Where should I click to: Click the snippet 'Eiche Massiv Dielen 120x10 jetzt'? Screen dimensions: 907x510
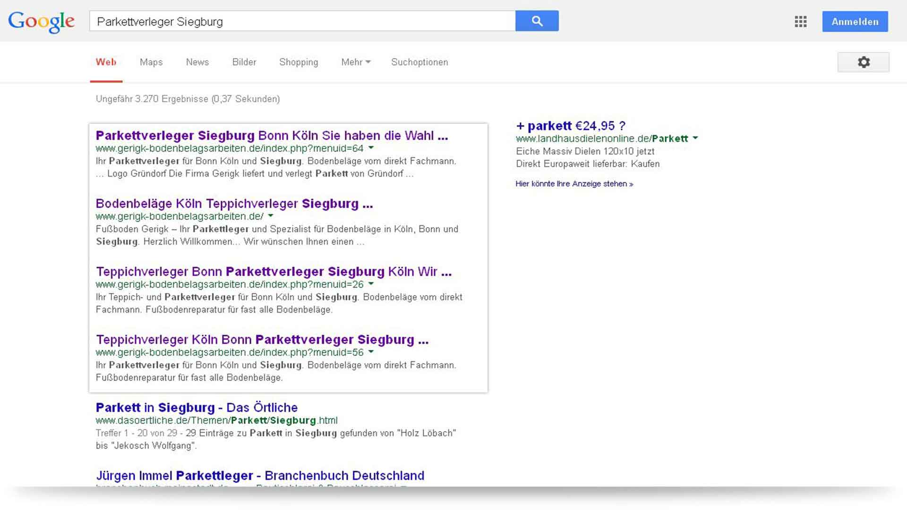(585, 152)
